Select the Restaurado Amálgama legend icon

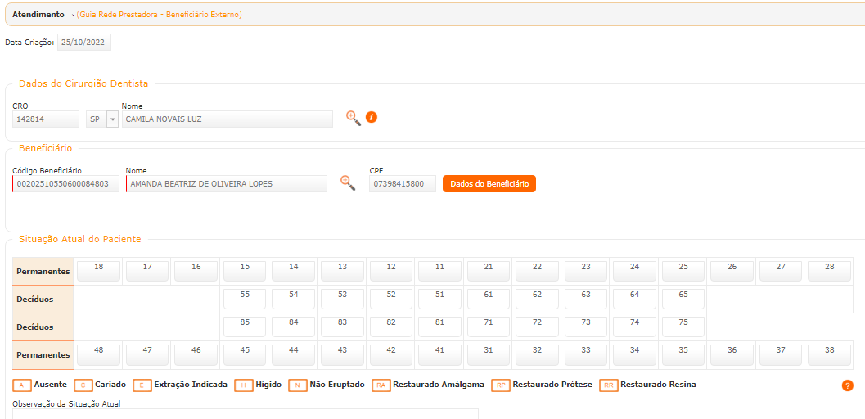point(381,385)
